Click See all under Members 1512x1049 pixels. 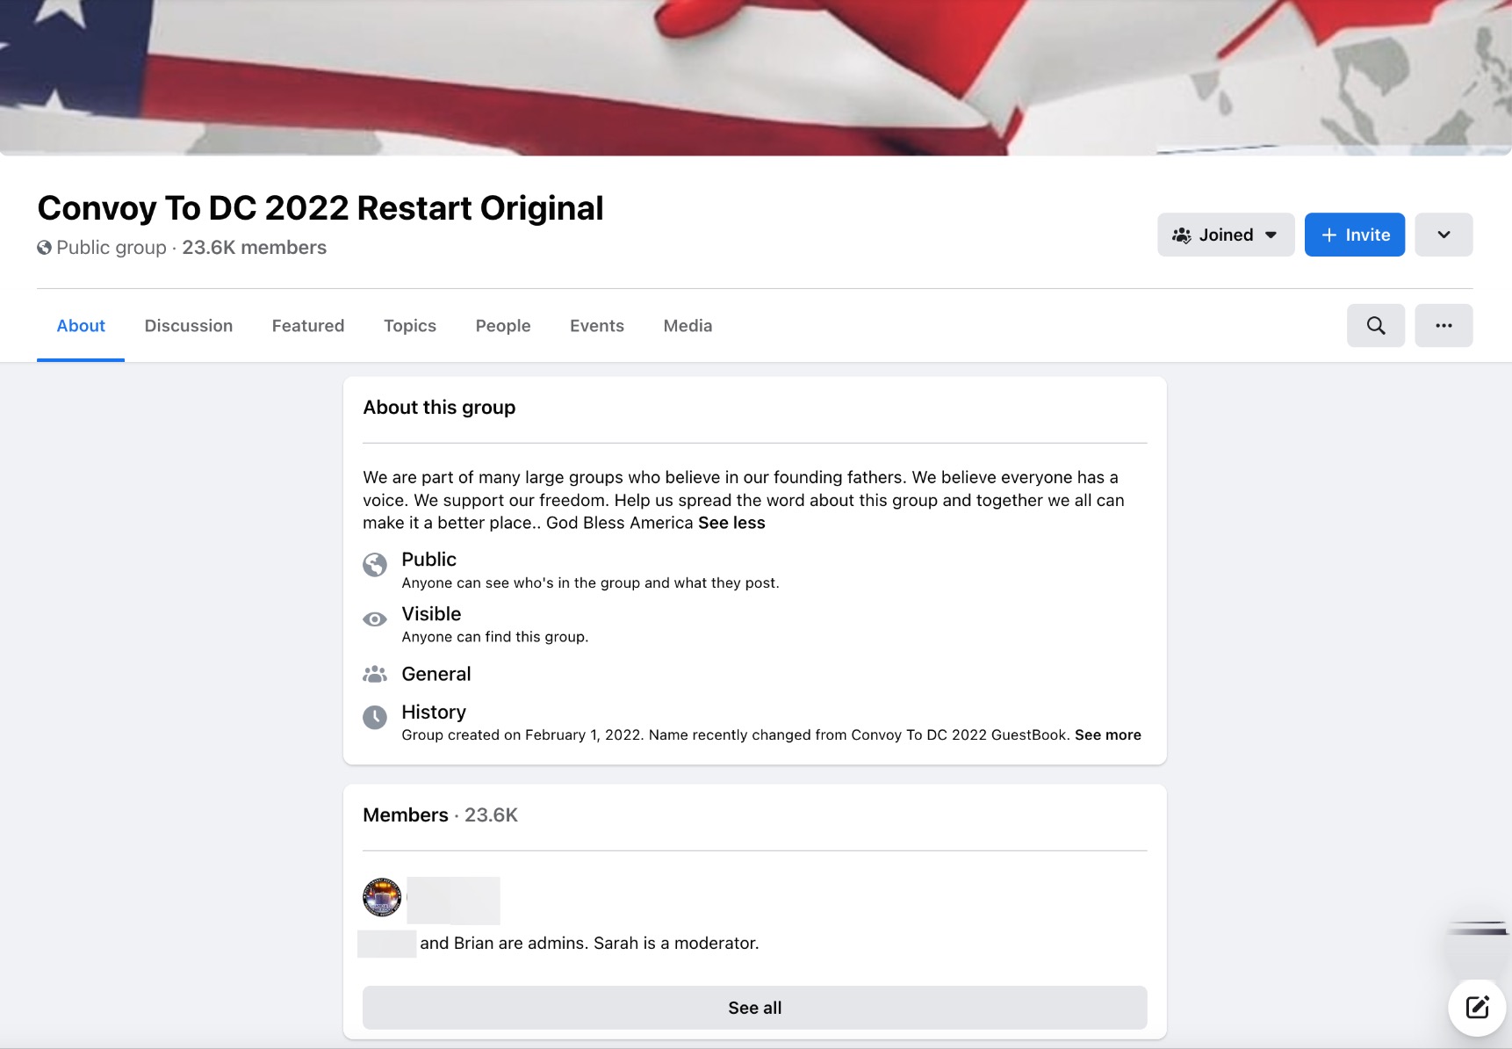tap(754, 1007)
